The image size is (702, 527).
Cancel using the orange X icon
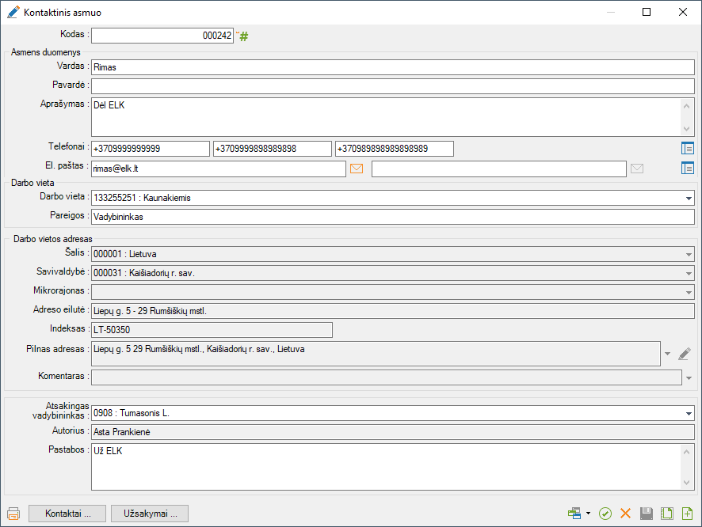[626, 514]
